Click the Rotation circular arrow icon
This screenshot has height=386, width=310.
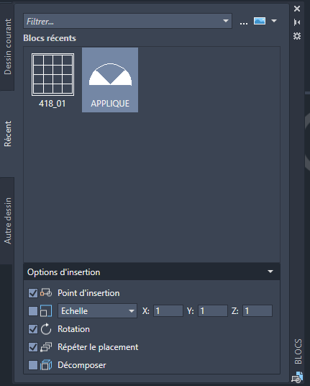(46, 329)
